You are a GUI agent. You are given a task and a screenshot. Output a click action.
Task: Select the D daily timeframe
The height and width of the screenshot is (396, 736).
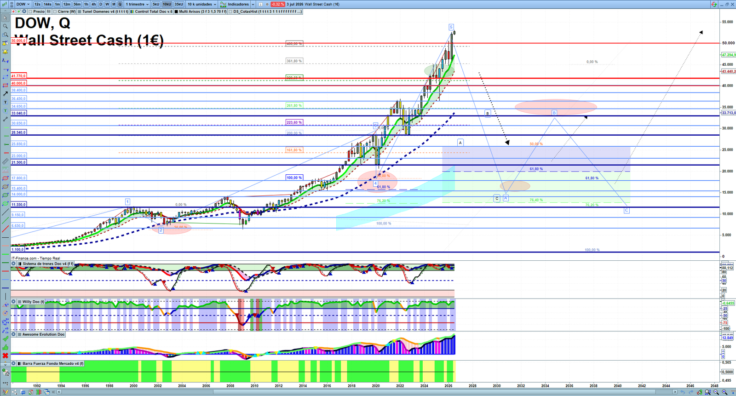[101, 4]
